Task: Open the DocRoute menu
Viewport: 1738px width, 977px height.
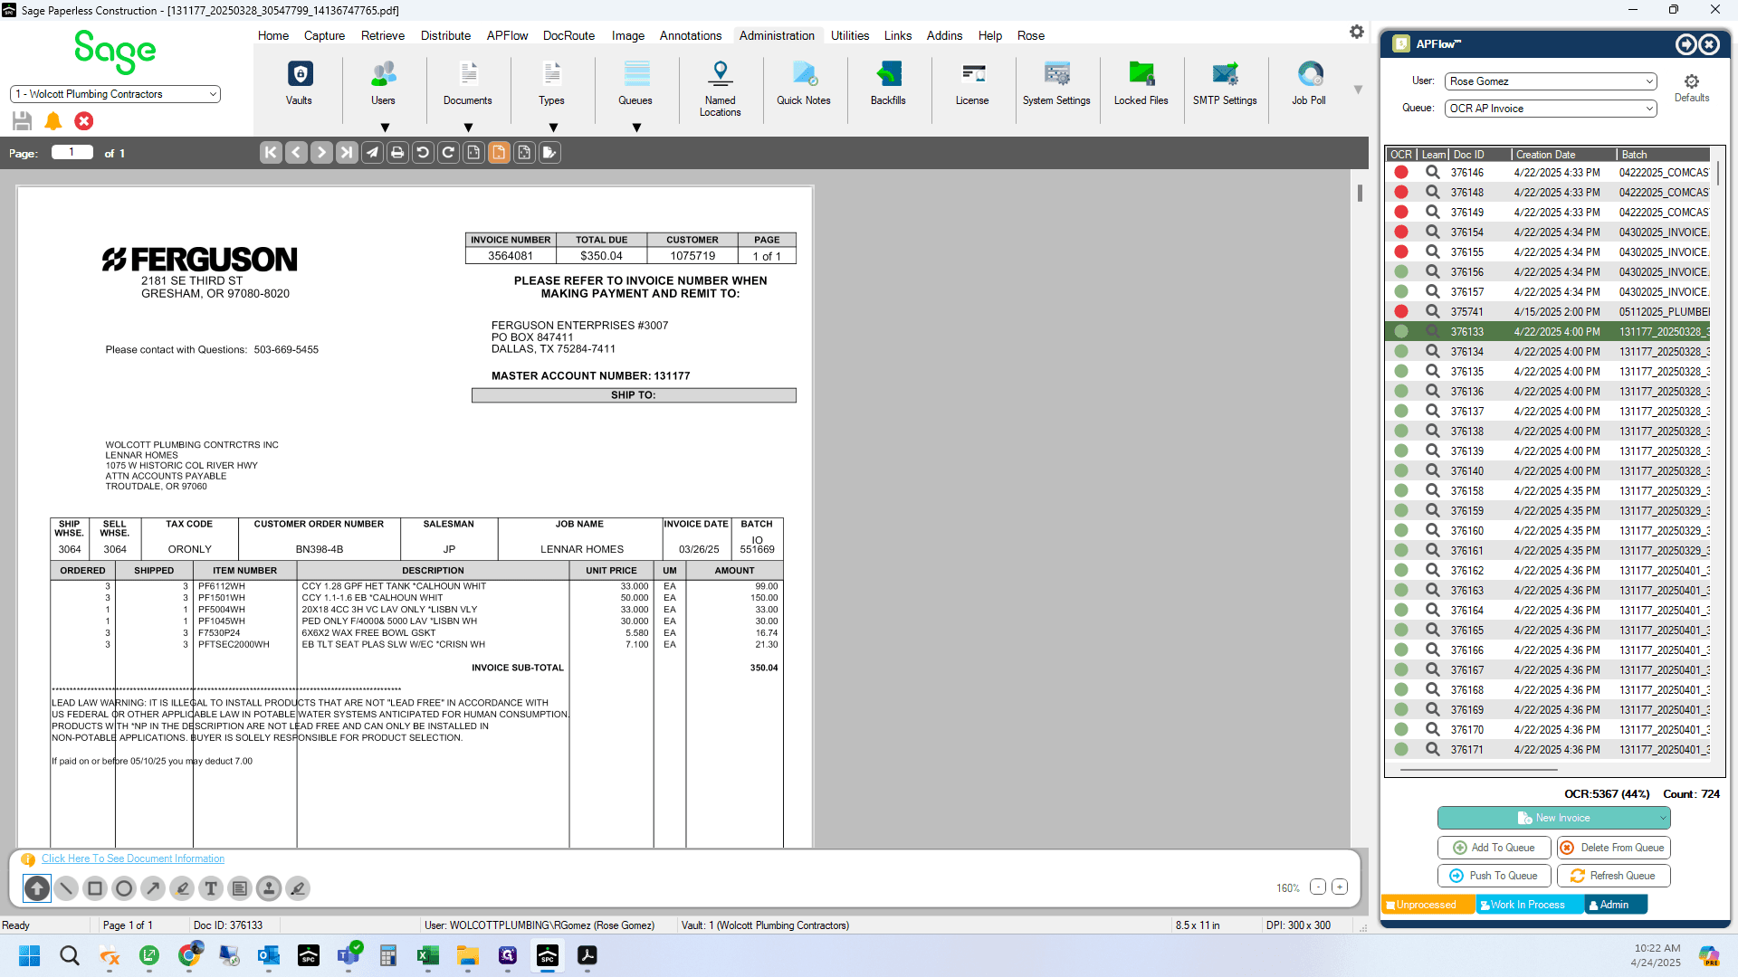Action: [x=568, y=35]
